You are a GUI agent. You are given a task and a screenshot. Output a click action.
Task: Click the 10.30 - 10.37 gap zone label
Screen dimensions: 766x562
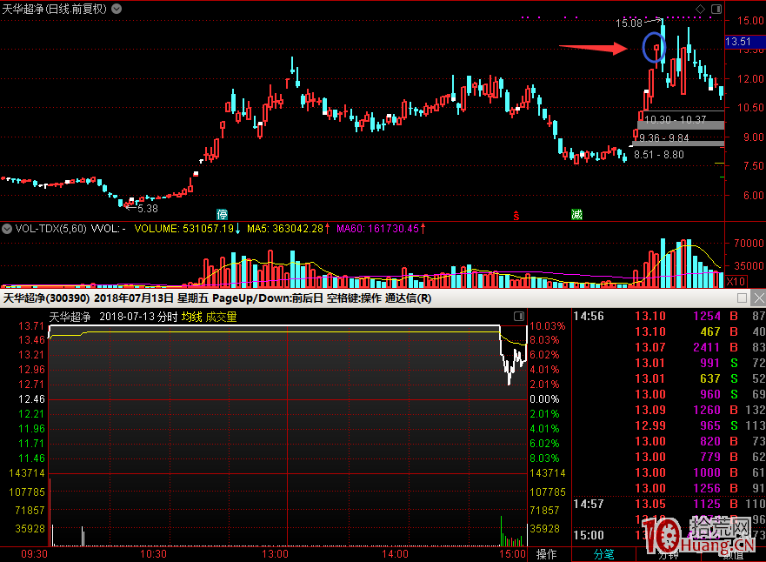(675, 119)
